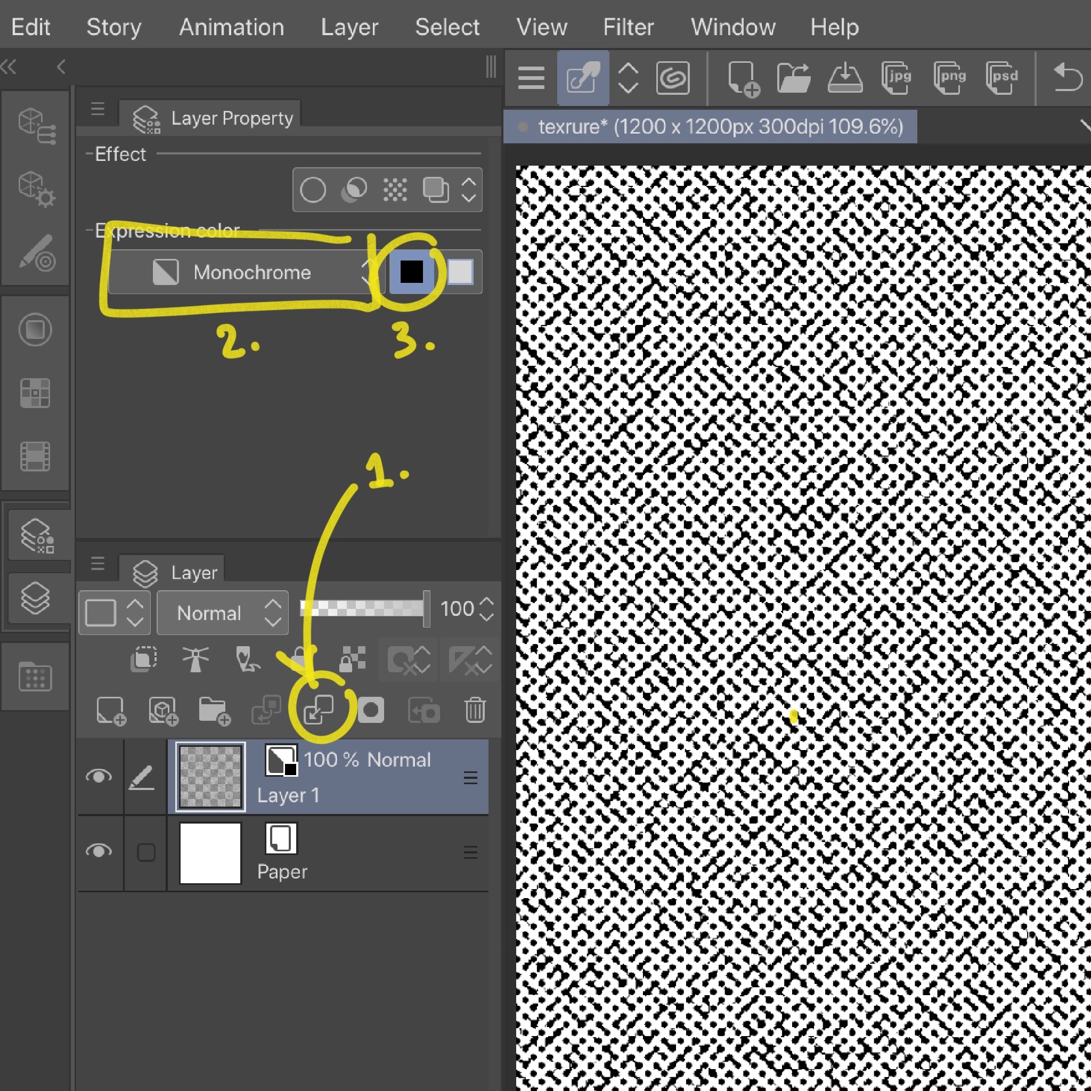Screen dimensions: 1091x1091
Task: Click the merge to layer below icon
Action: click(x=319, y=711)
